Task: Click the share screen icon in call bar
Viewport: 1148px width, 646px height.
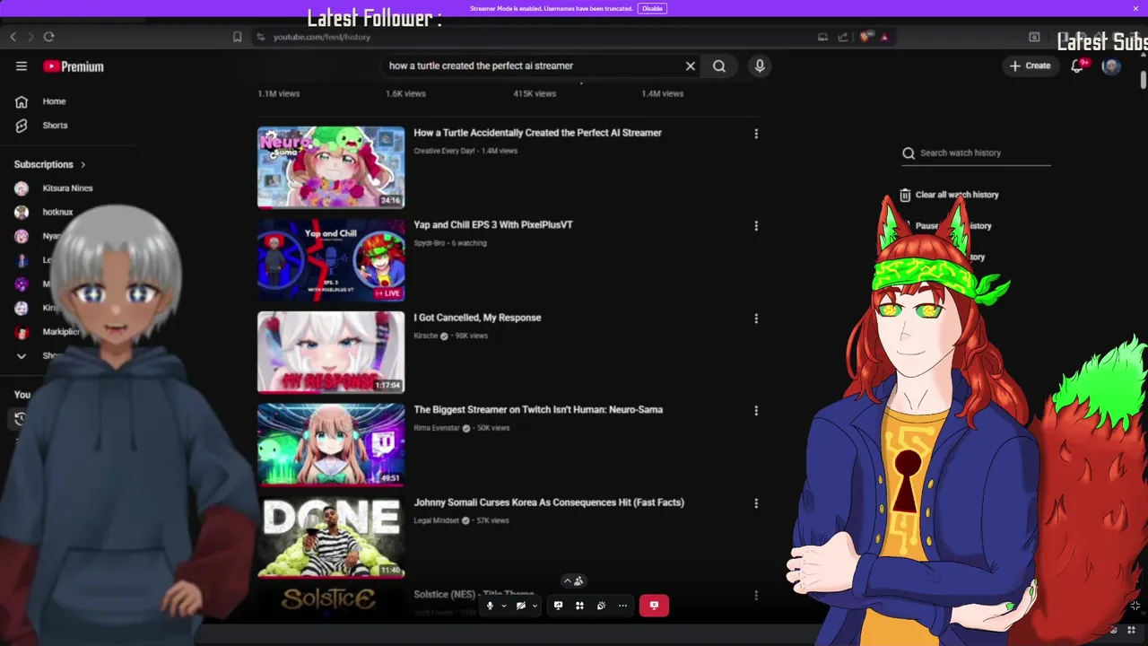Action: 558,606
